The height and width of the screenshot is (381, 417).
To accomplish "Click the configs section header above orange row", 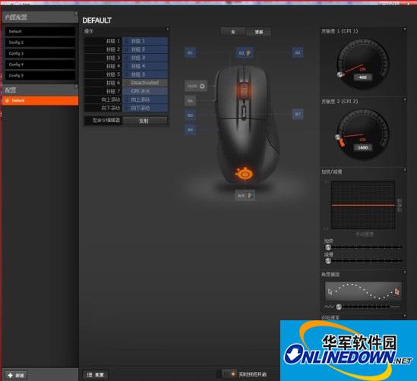I will [40, 90].
